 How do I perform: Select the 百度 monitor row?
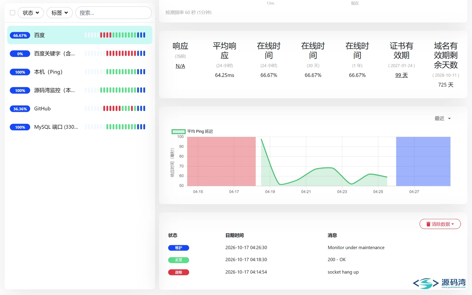[x=80, y=35]
